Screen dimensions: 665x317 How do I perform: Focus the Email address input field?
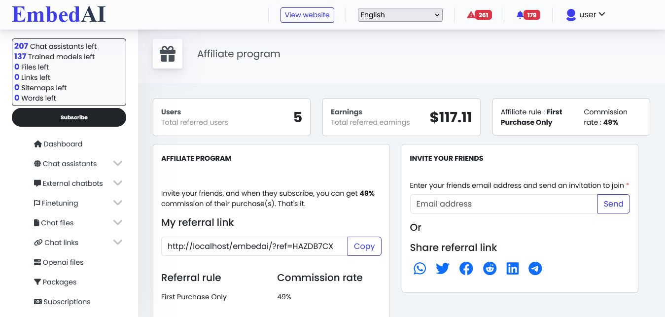[x=504, y=204]
